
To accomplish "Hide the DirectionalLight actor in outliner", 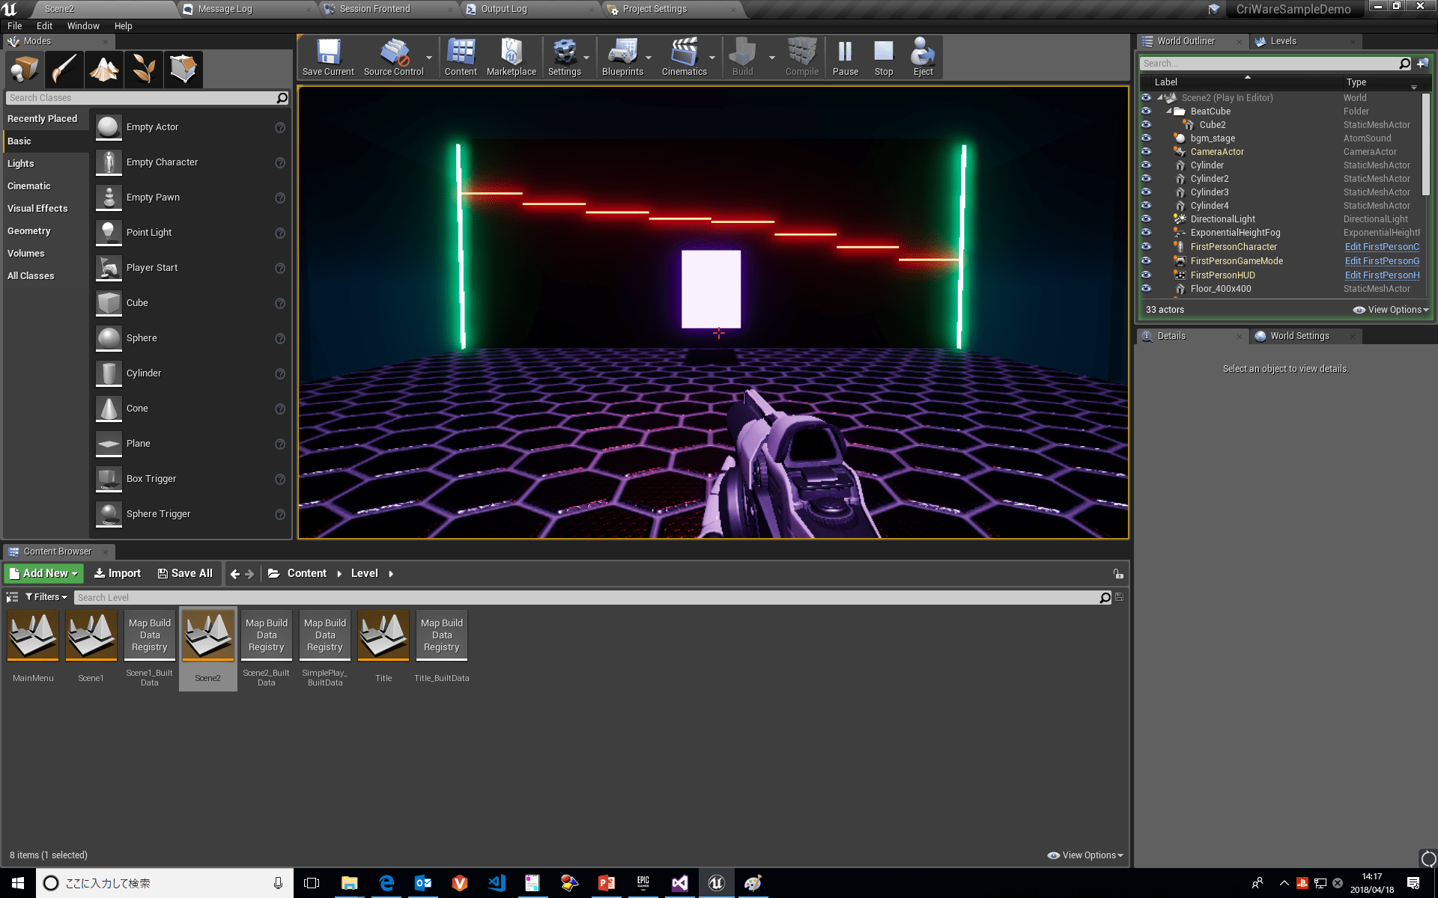I will tap(1146, 219).
